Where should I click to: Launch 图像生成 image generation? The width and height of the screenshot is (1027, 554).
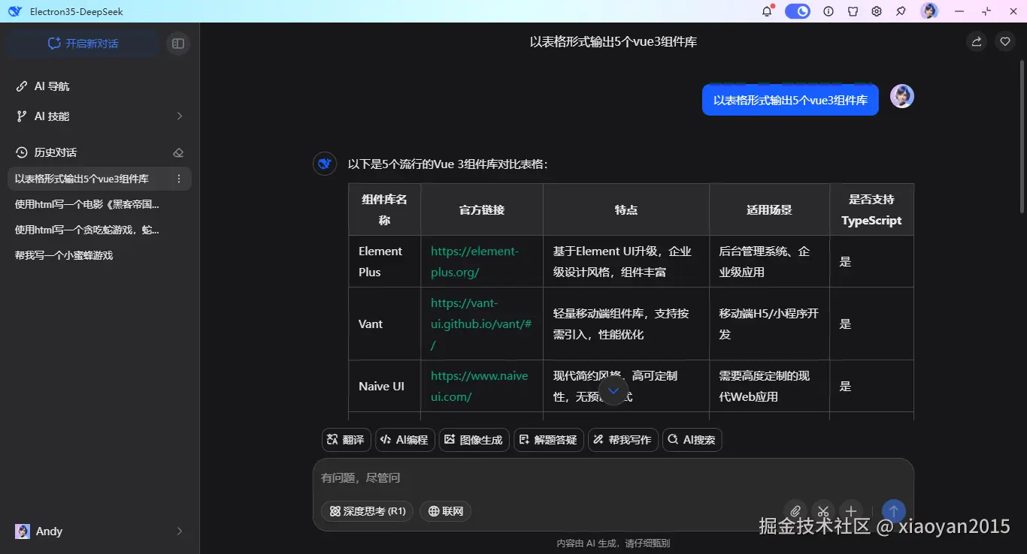click(x=474, y=440)
